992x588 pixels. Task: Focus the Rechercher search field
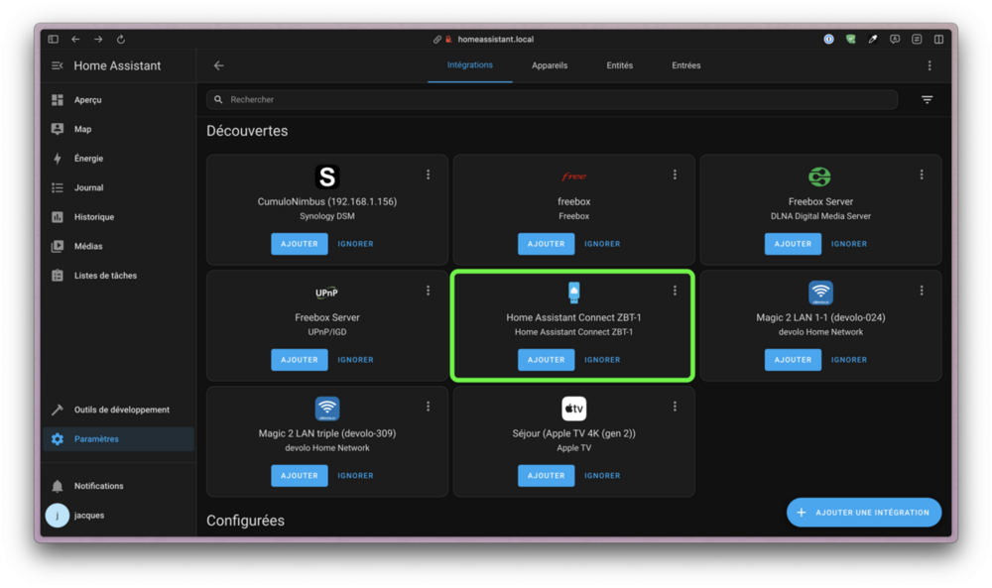pyautogui.click(x=552, y=99)
